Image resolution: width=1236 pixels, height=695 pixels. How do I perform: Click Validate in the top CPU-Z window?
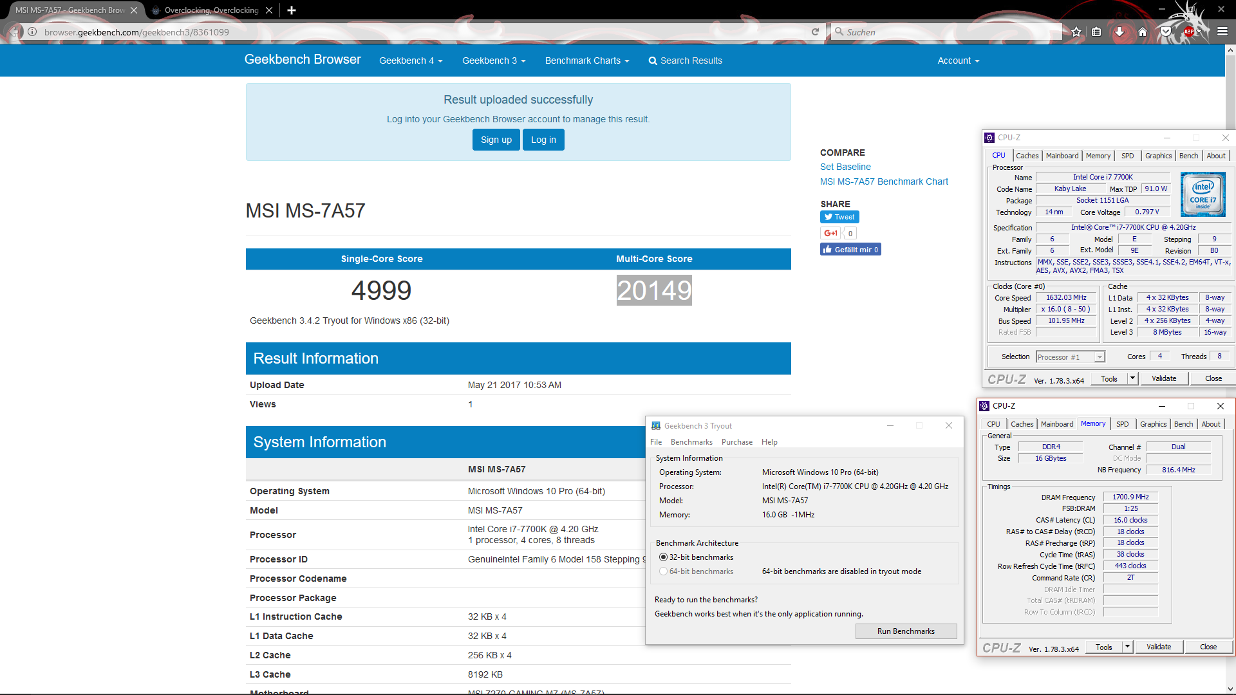click(x=1164, y=378)
